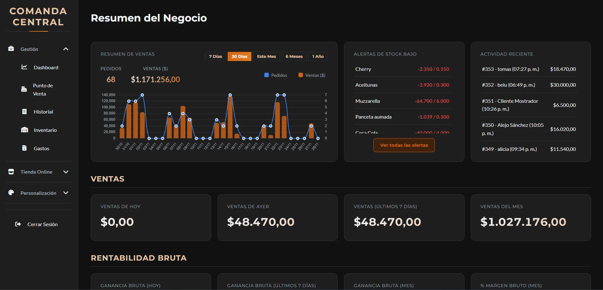603x290 pixels.
Task: Select the 30 Días range tab
Action: click(239, 56)
